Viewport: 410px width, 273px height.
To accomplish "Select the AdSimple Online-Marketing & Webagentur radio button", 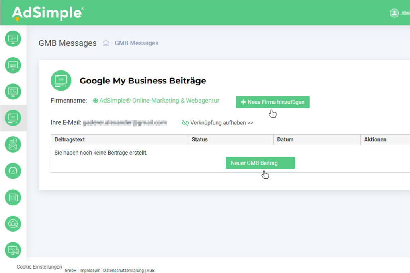I will (x=96, y=101).
